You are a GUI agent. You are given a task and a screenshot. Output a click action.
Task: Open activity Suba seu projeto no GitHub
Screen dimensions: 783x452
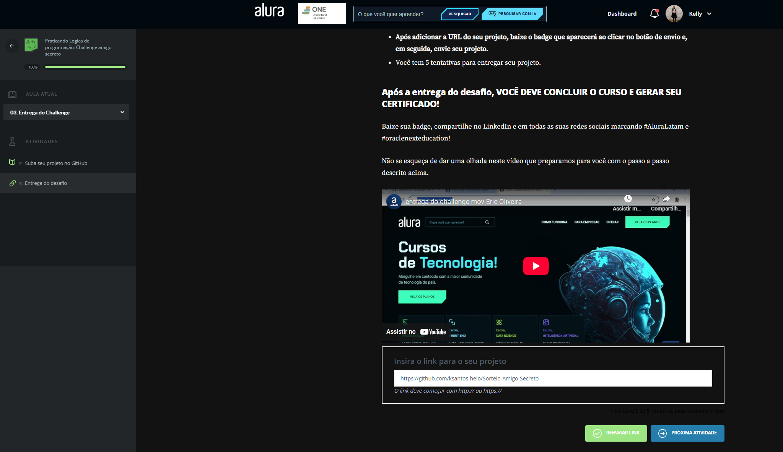pos(56,163)
